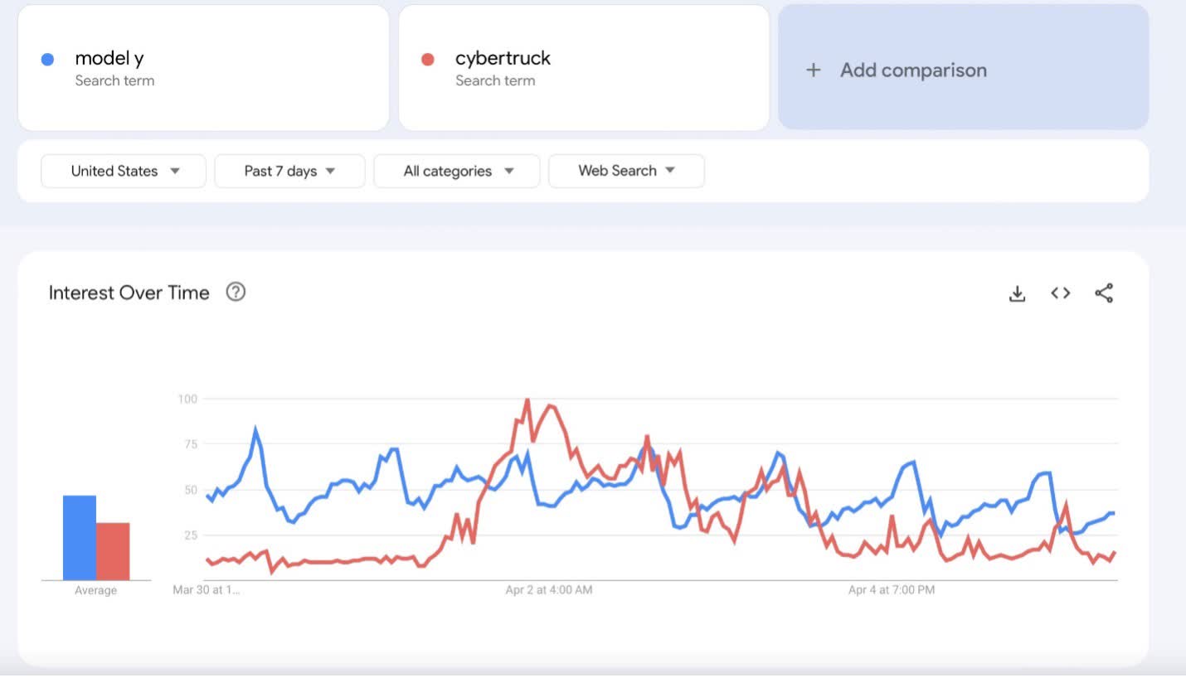Edit the model y search term

pos(203,68)
